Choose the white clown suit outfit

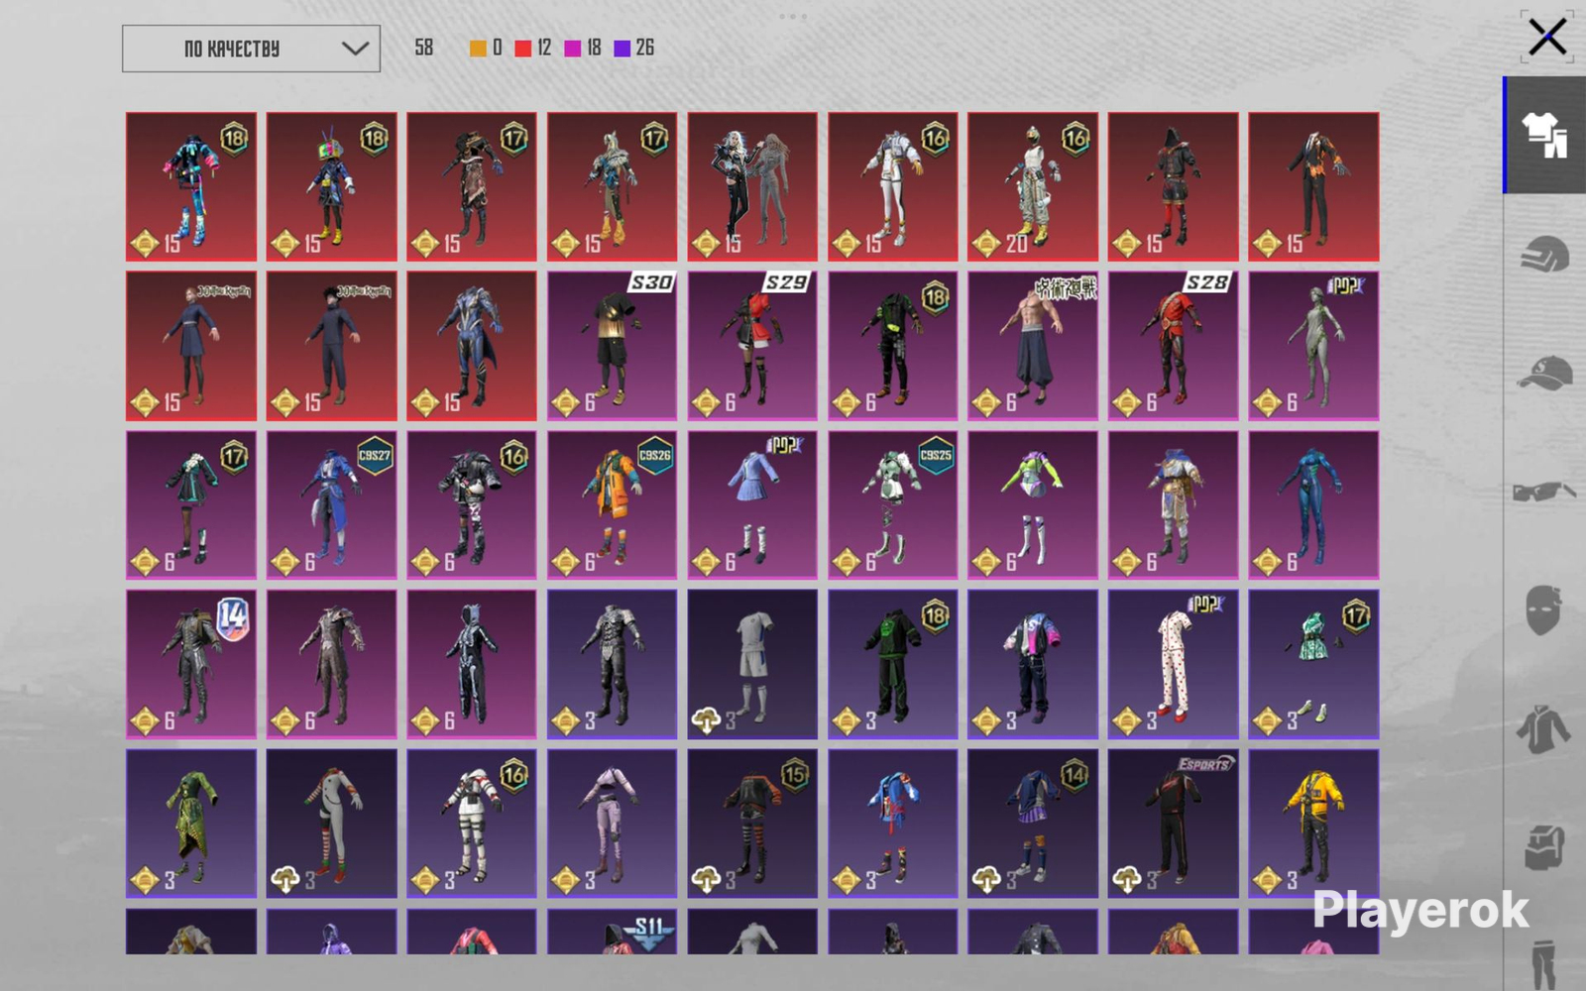[x=331, y=824]
